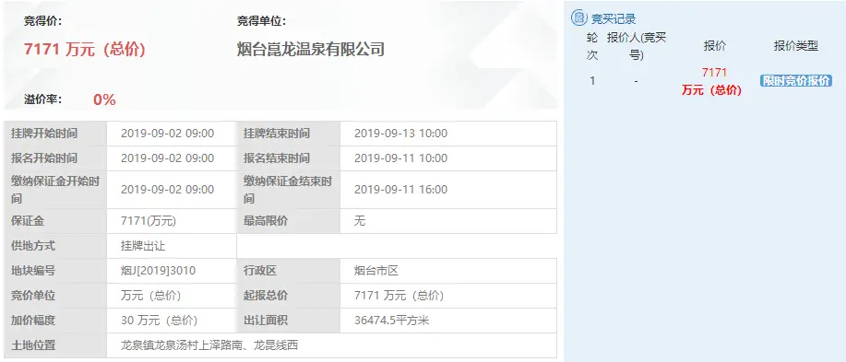Image resolution: width=846 pixels, height=362 pixels.
Task: Click the 竞得单位 label
Action: click(262, 21)
